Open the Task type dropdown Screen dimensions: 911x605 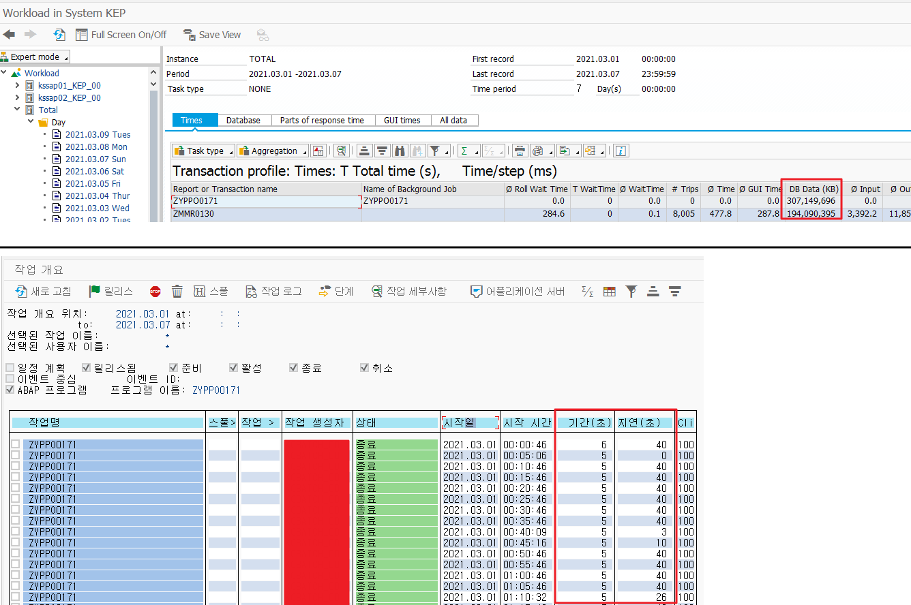pos(203,151)
